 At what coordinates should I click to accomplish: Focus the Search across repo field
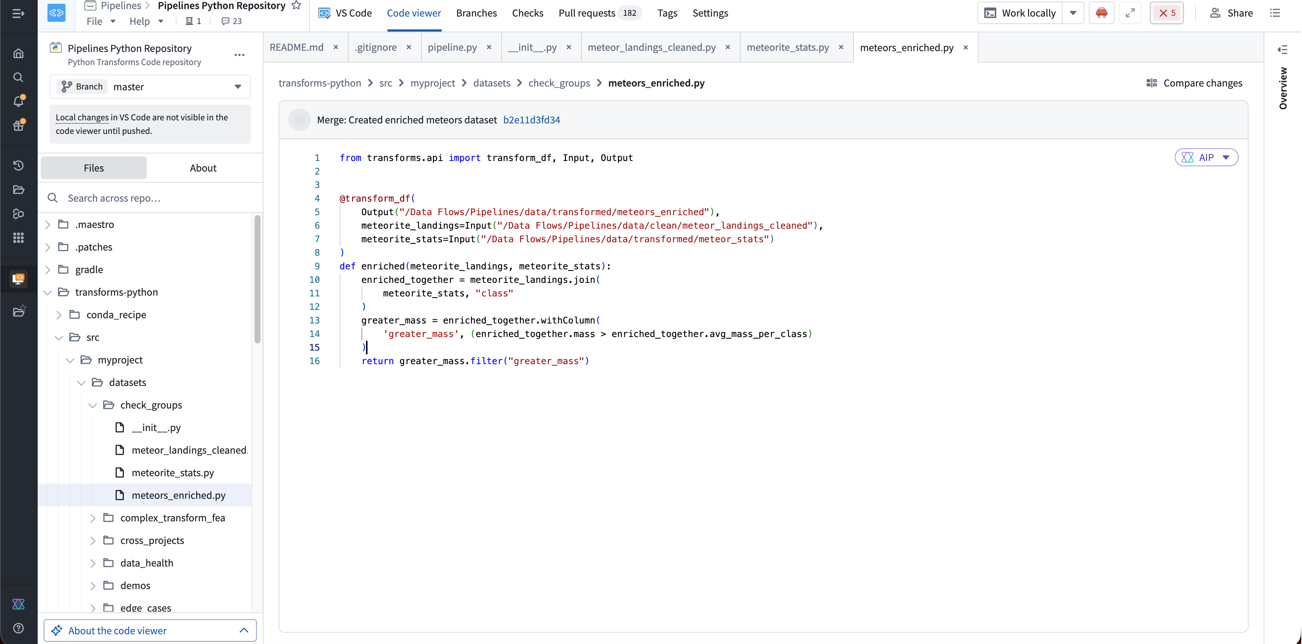tap(150, 198)
